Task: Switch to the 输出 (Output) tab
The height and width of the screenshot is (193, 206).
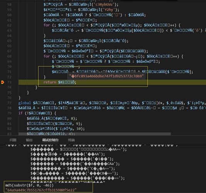Action: pyautogui.click(x=29, y=140)
